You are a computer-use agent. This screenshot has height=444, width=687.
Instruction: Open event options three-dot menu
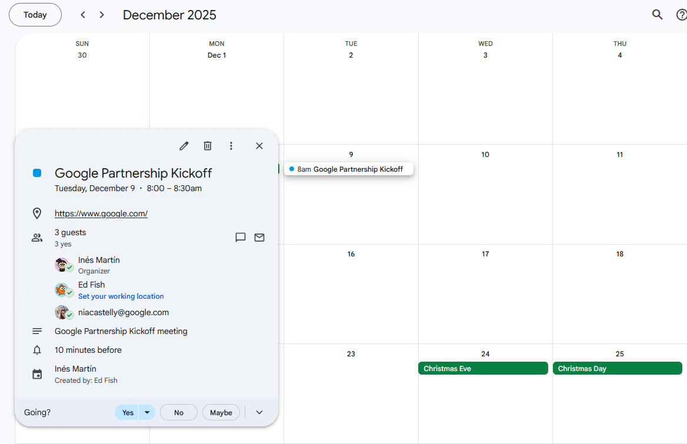tap(231, 146)
